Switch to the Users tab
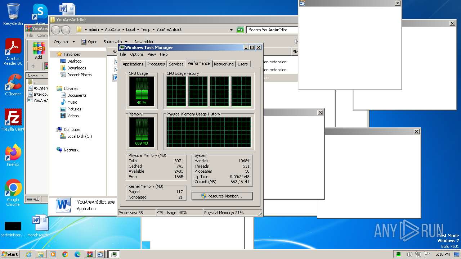Image resolution: width=461 pixels, height=259 pixels. (243, 64)
